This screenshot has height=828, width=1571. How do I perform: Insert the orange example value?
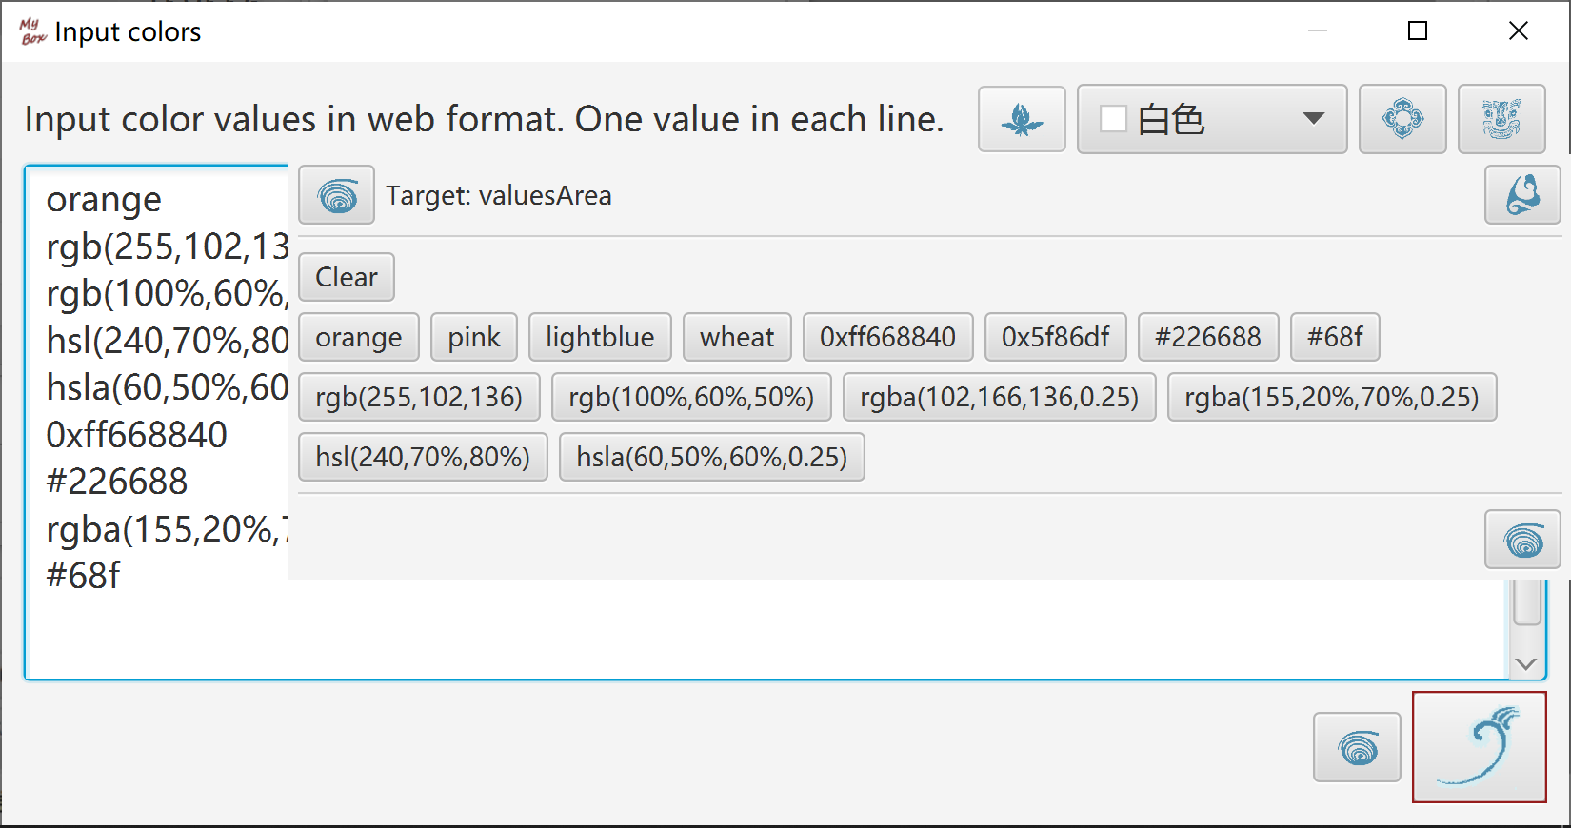[359, 337]
